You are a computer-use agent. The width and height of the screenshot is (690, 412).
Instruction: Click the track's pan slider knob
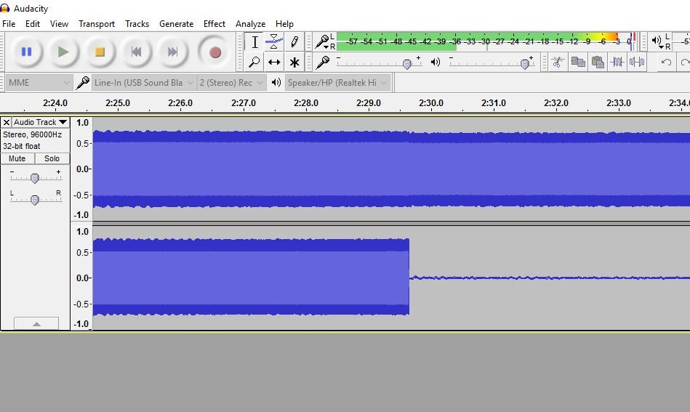(34, 200)
